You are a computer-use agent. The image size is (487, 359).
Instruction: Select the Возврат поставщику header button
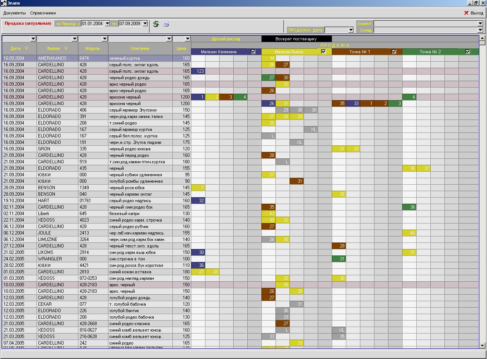(x=296, y=39)
